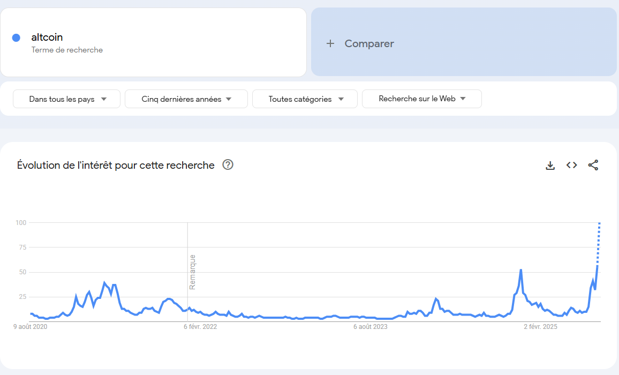The width and height of the screenshot is (619, 375).
Task: Share the interest chart
Action: (593, 165)
